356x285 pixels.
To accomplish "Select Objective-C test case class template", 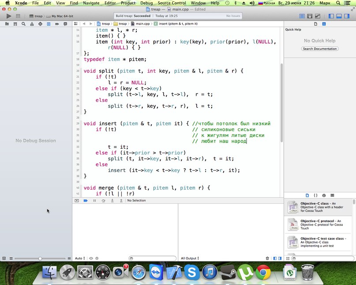I will tap(319, 242).
